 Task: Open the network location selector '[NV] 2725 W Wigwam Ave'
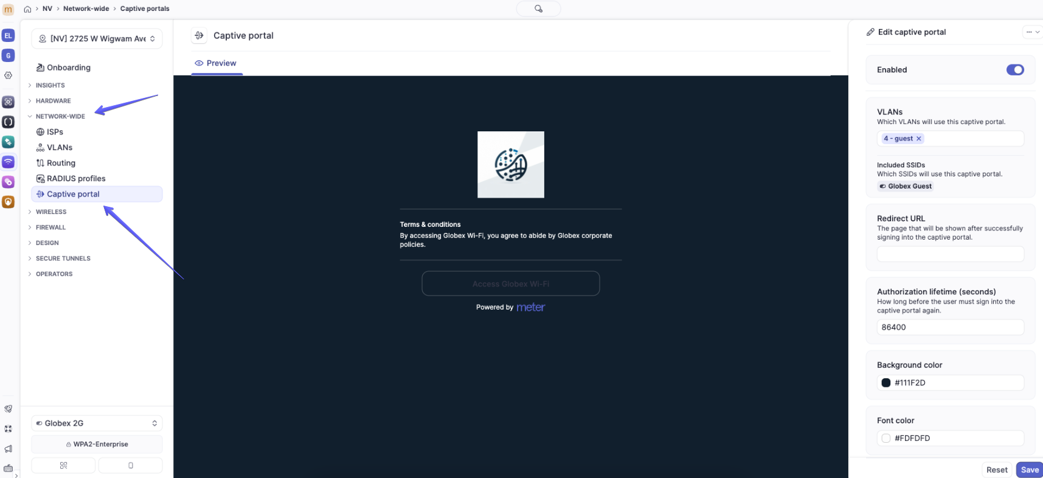pos(97,38)
